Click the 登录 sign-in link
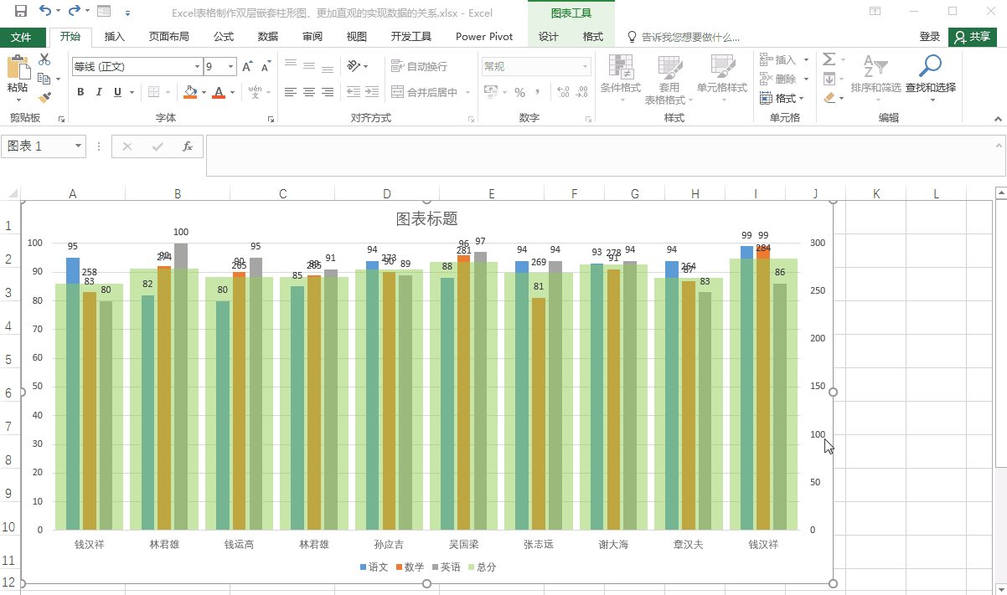1007x595 pixels. [930, 37]
